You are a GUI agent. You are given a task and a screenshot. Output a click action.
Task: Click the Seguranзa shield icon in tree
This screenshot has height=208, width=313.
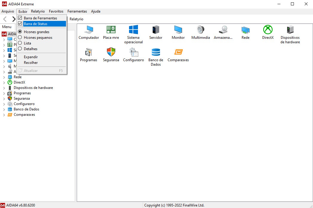click(10, 98)
